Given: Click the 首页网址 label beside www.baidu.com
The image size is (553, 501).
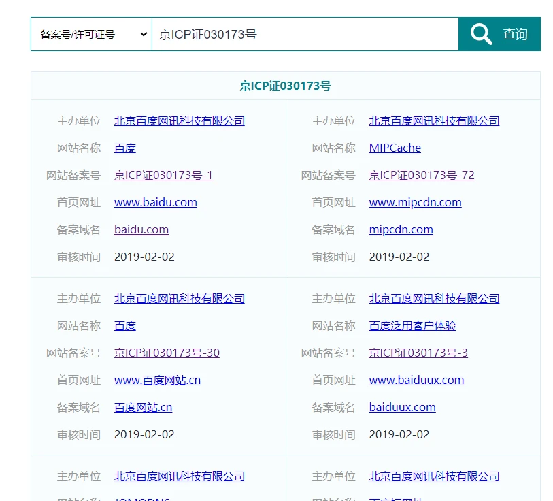Looking at the screenshot, I should tap(79, 202).
